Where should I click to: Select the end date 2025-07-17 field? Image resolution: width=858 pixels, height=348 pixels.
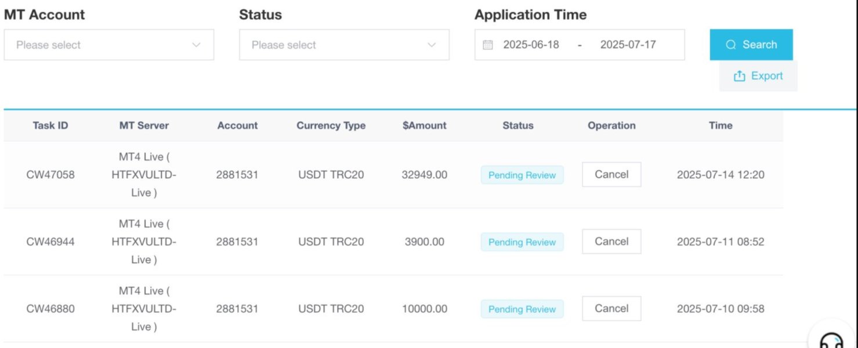click(628, 45)
